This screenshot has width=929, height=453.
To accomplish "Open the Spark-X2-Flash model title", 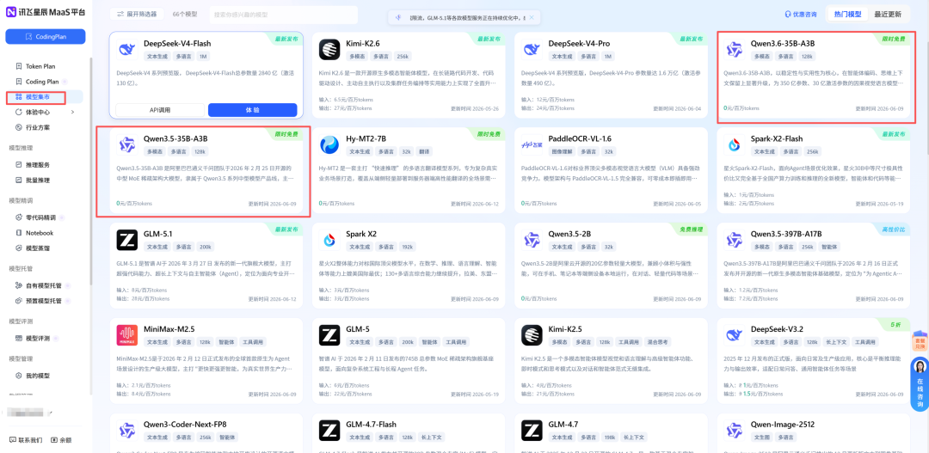I will pos(777,138).
